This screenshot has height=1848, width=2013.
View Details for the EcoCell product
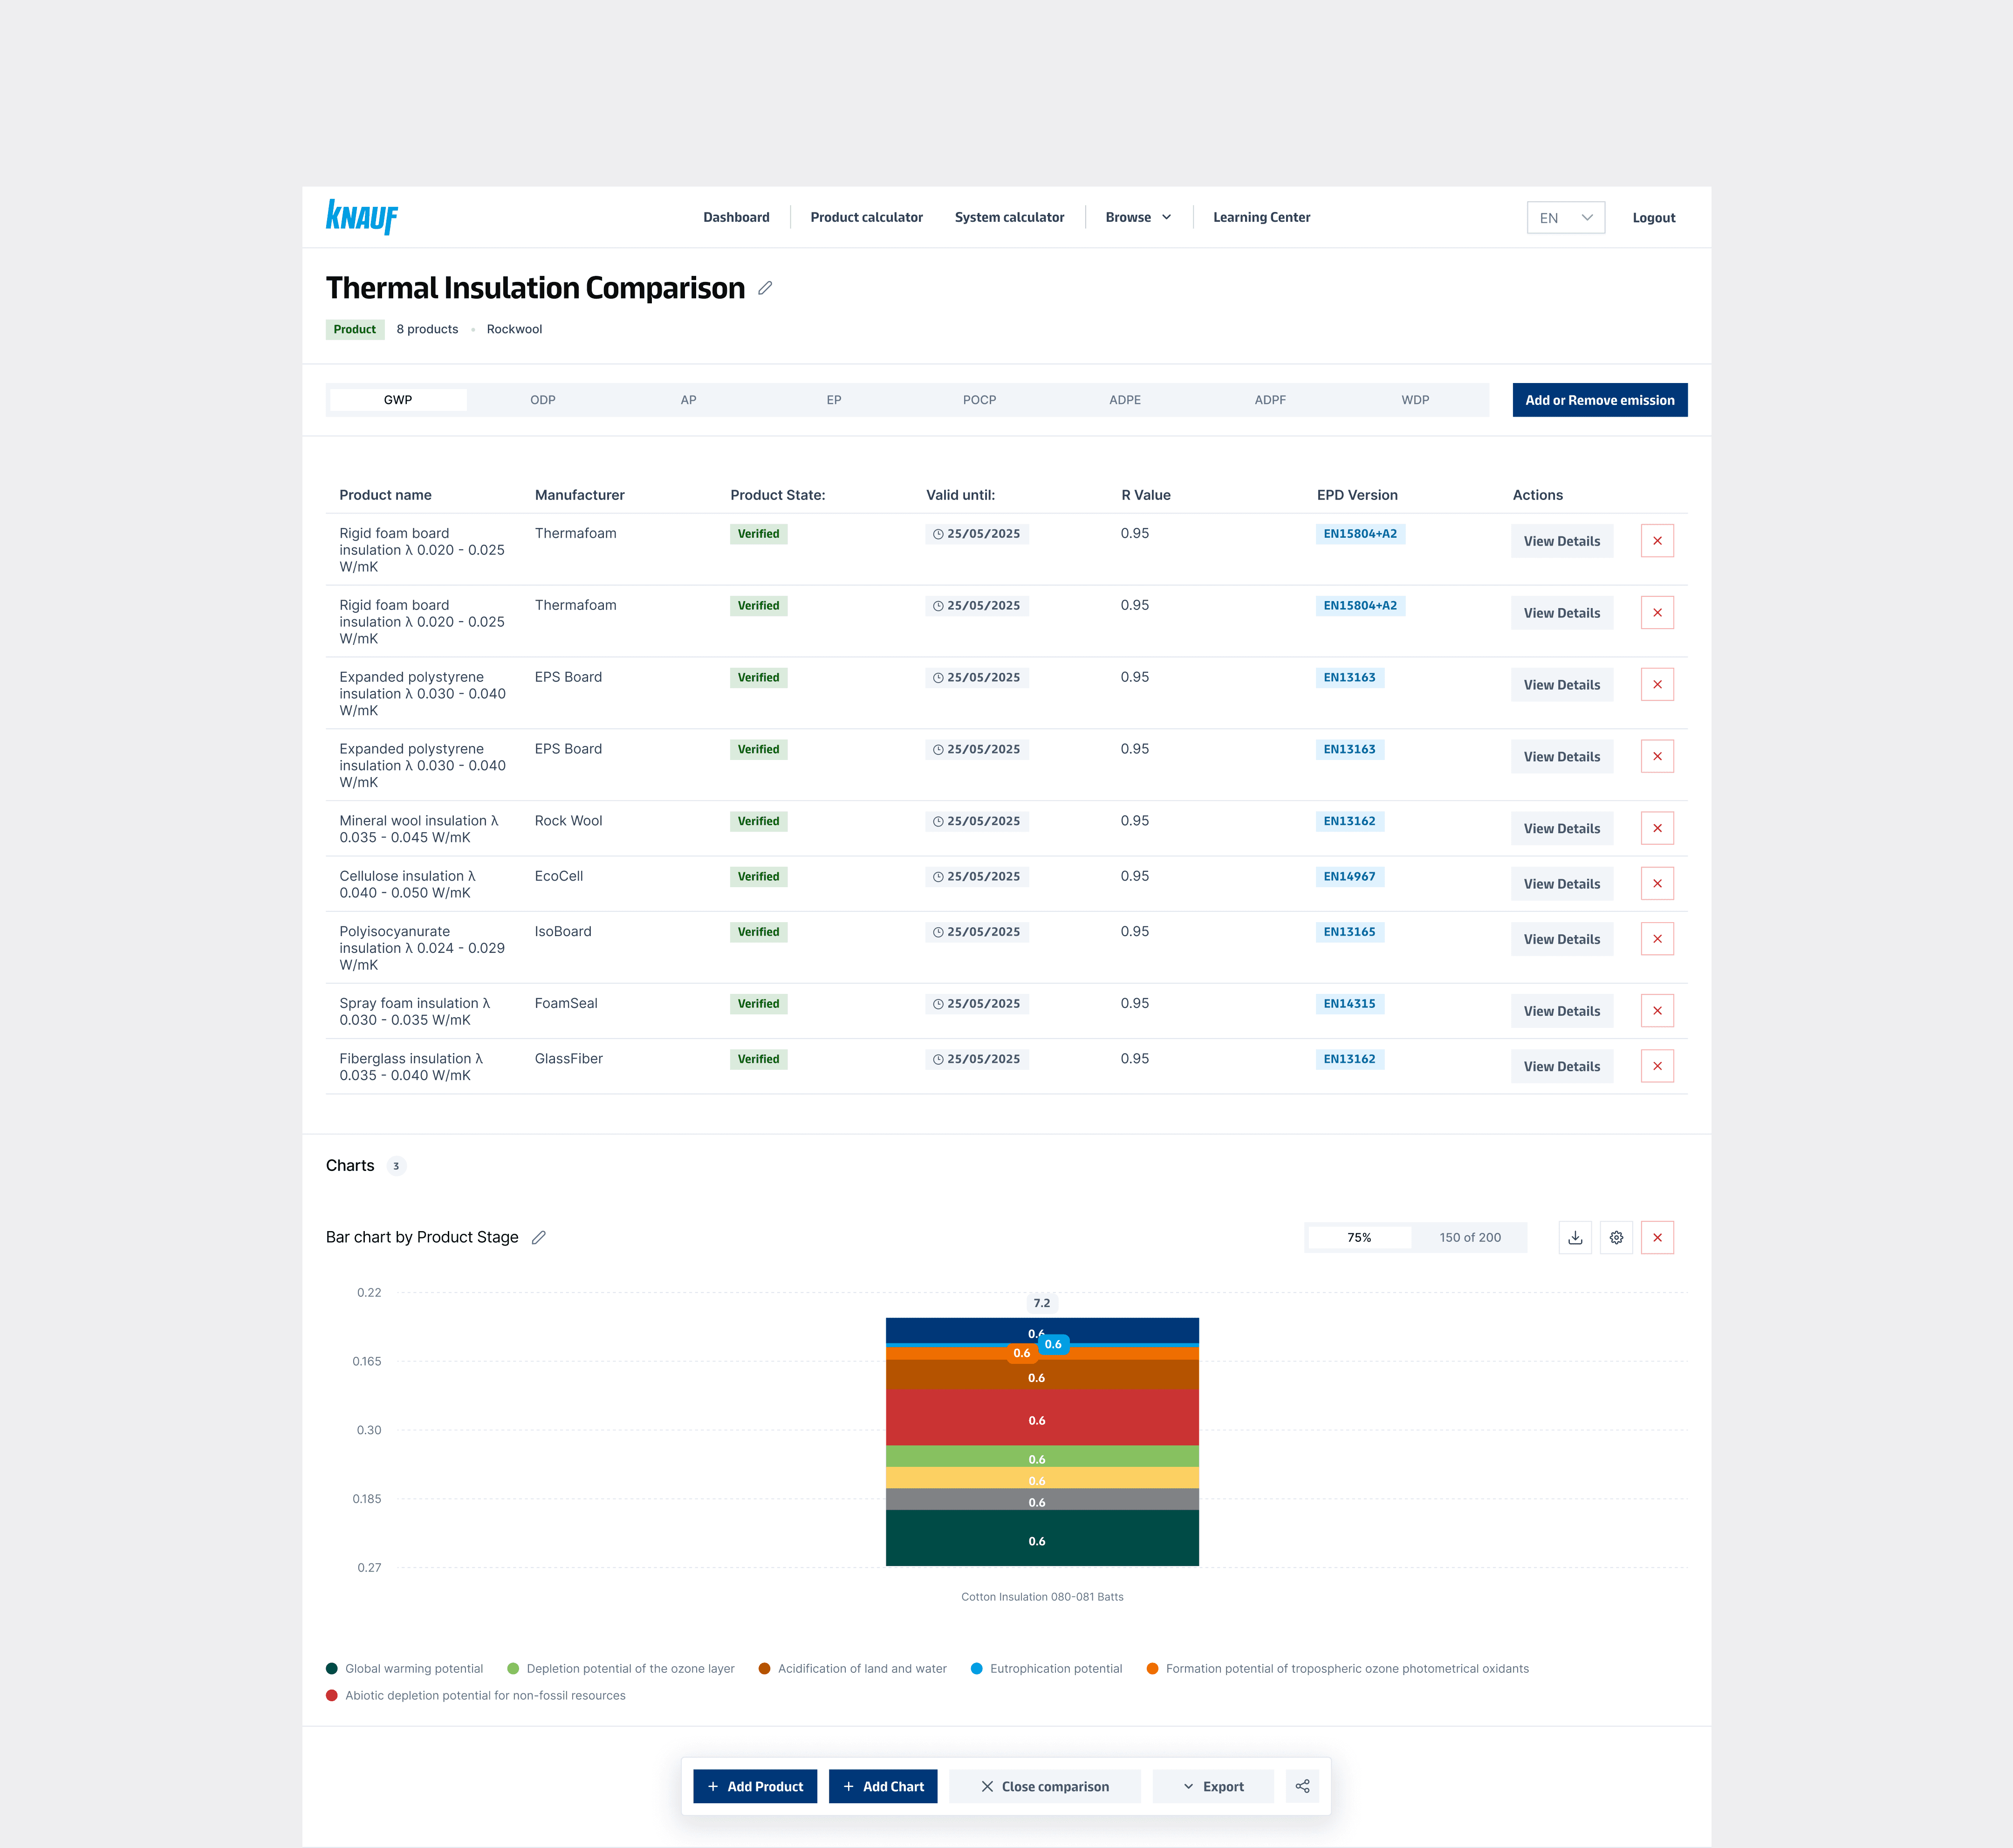coord(1561,884)
